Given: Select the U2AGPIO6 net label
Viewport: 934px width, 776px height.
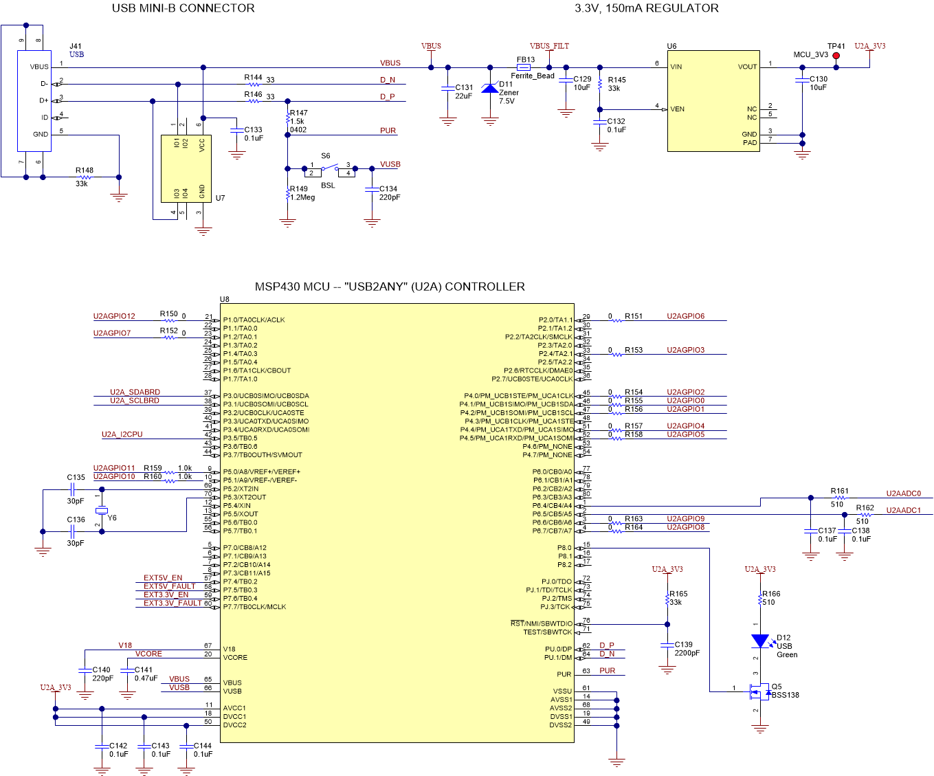Looking at the screenshot, I should click(685, 316).
